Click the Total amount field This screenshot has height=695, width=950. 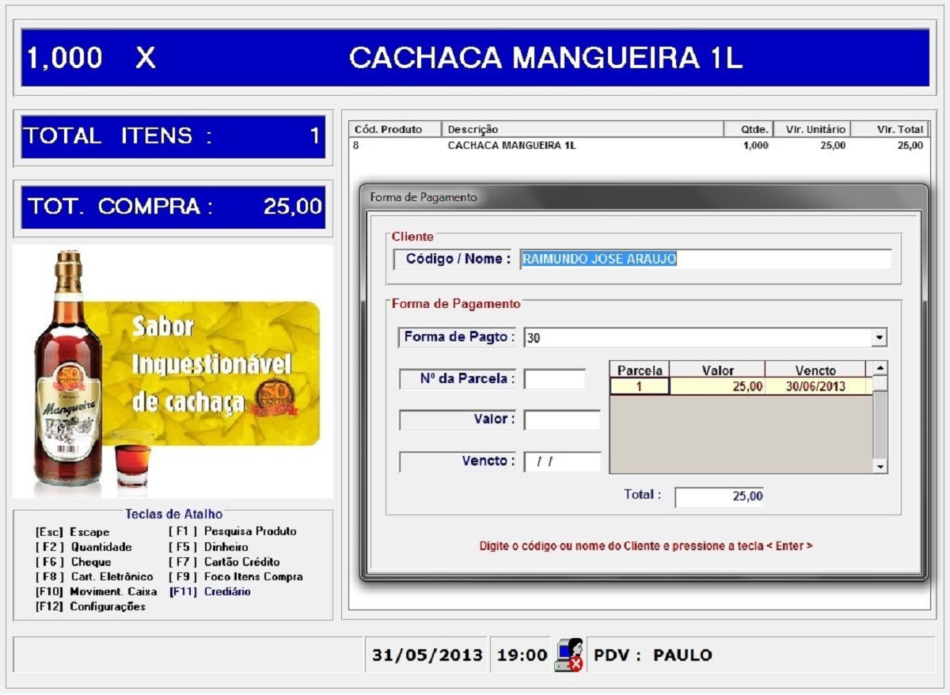pos(718,496)
